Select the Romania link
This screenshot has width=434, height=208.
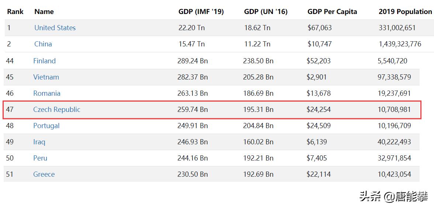(47, 94)
